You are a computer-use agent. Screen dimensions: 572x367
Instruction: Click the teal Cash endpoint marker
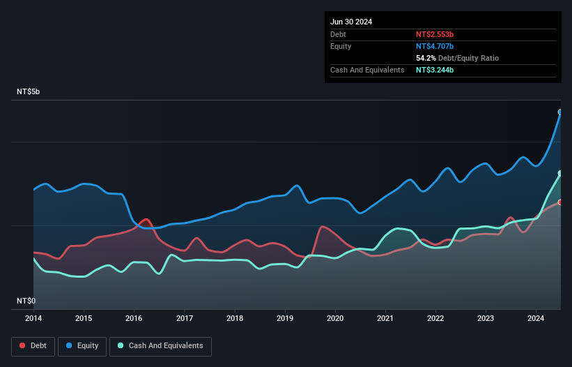tap(560, 174)
